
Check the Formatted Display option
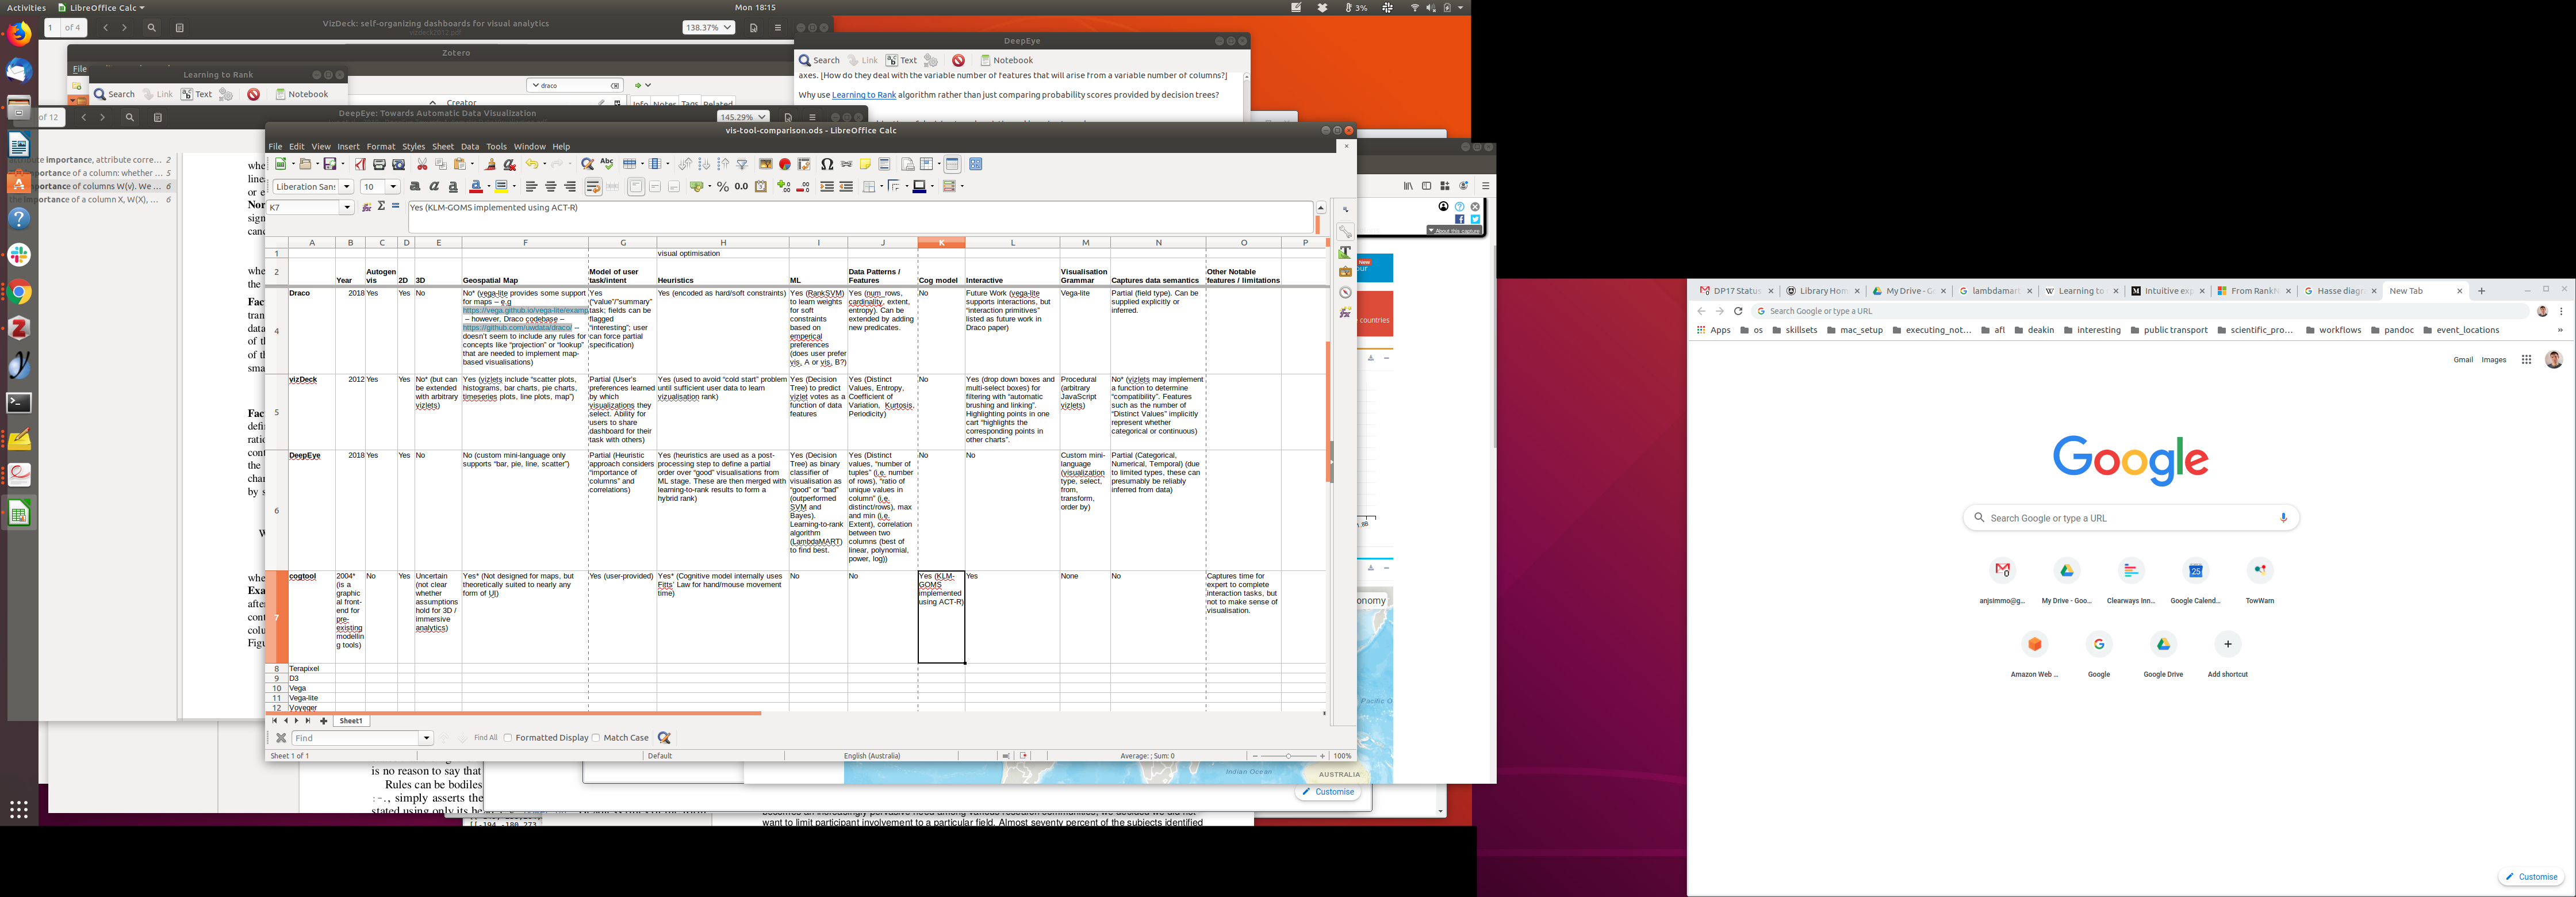click(508, 738)
